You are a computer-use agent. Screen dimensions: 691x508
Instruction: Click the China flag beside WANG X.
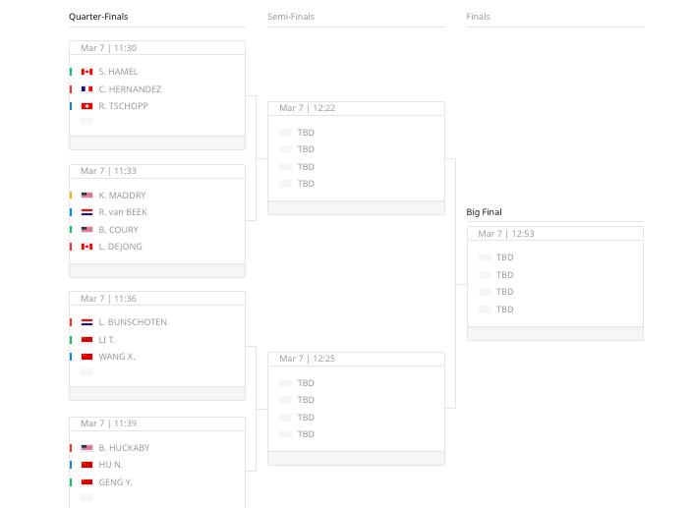(x=86, y=357)
